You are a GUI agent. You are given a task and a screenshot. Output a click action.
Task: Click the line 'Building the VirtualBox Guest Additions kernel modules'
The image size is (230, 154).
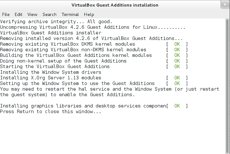coord(76,55)
